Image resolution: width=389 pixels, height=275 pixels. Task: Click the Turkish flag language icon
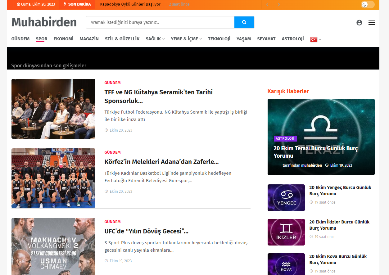pyautogui.click(x=314, y=39)
